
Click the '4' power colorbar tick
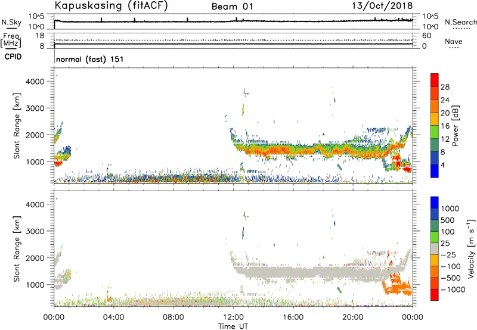click(442, 165)
